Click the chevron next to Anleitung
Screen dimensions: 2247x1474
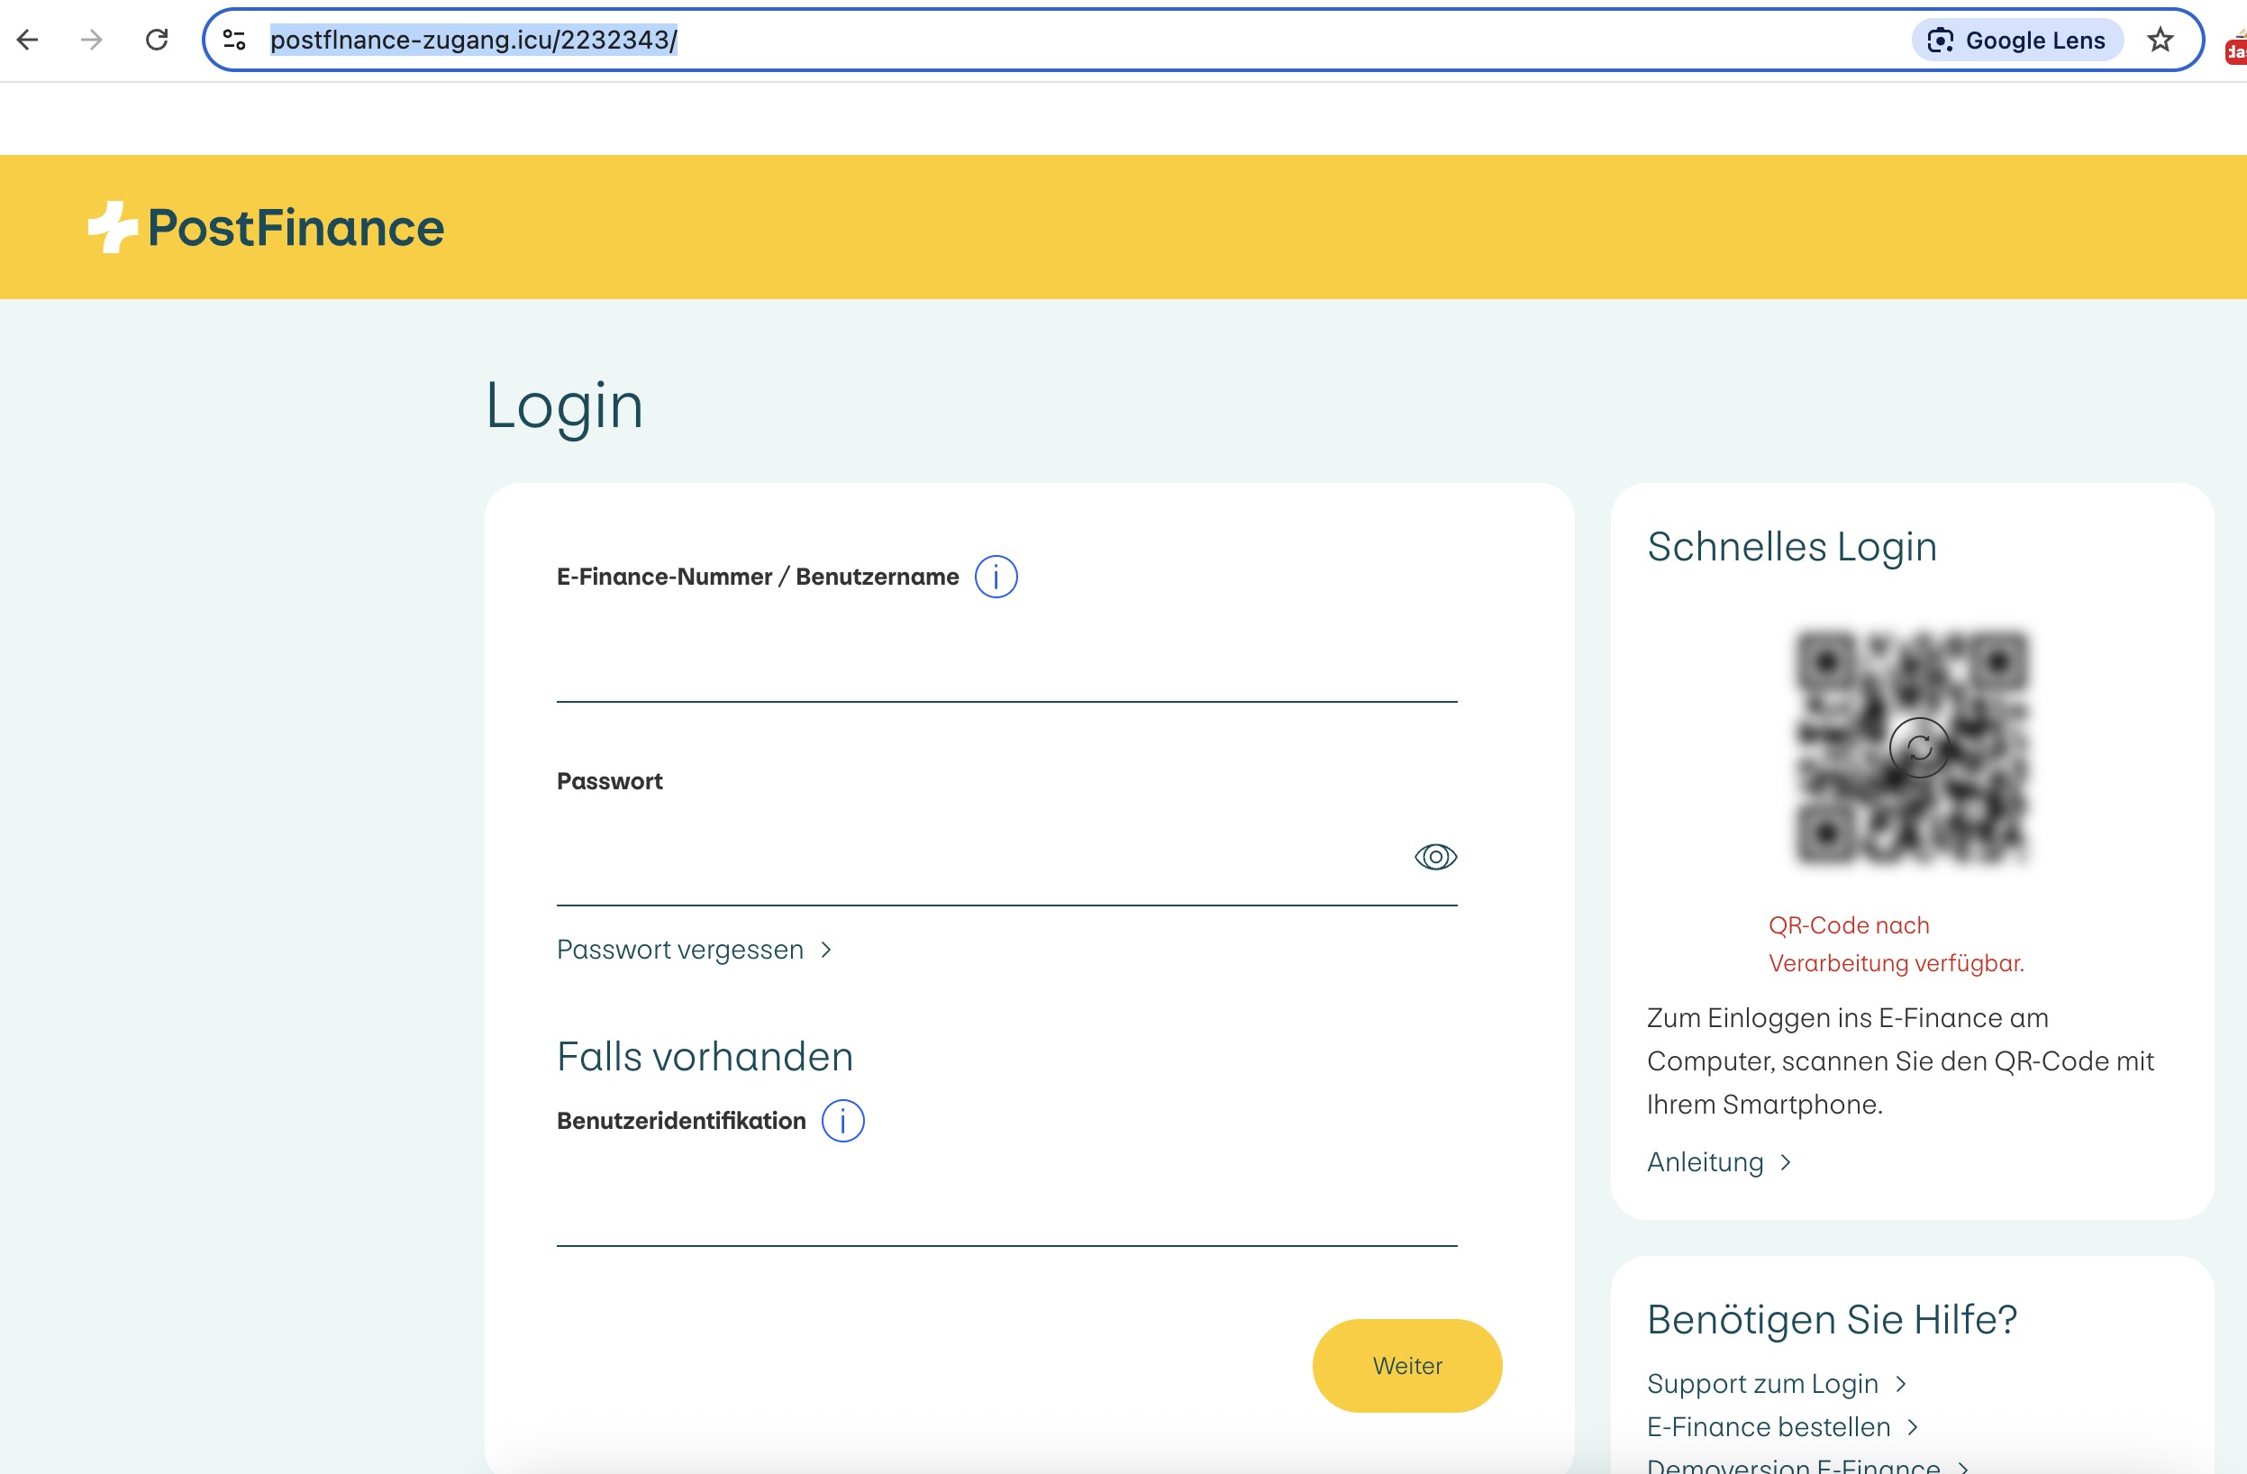point(1786,1162)
